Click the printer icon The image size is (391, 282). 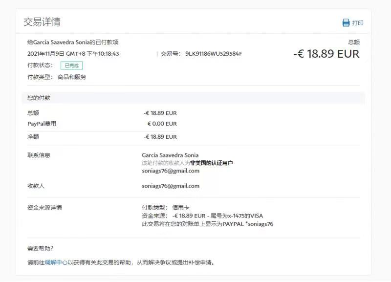pos(346,23)
